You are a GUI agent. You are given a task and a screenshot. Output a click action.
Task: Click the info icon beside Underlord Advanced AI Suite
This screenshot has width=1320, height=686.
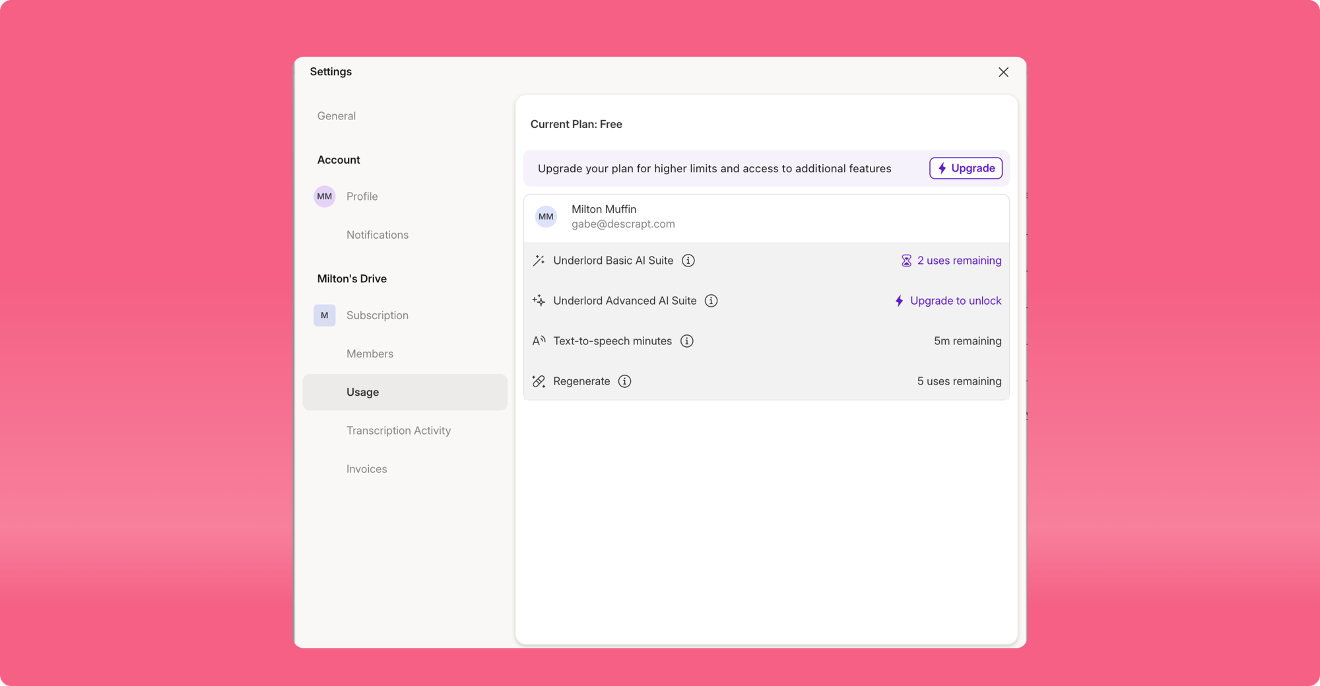click(711, 301)
